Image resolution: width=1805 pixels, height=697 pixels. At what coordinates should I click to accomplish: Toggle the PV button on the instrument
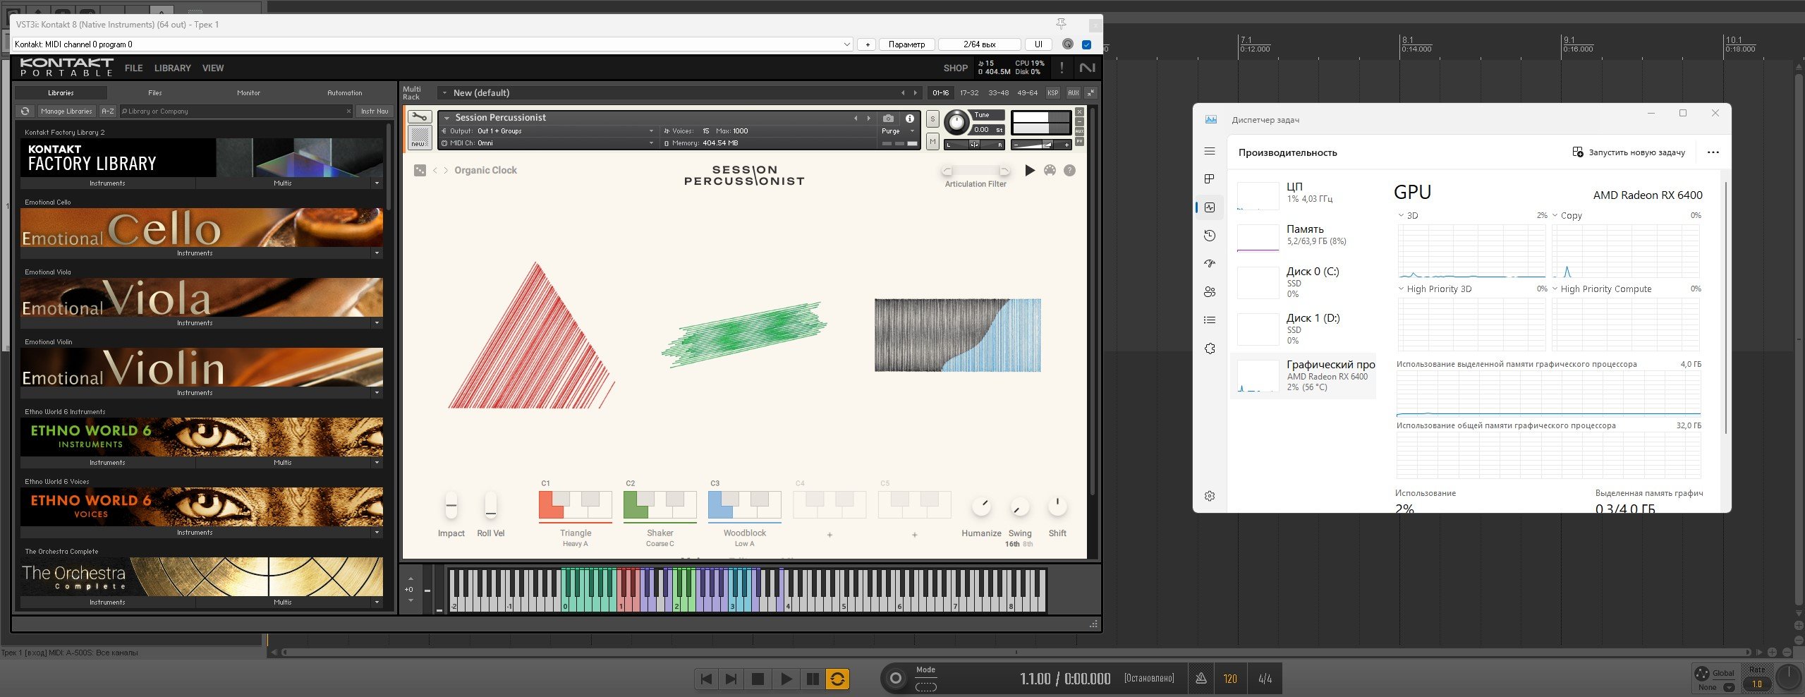[x=1079, y=142]
